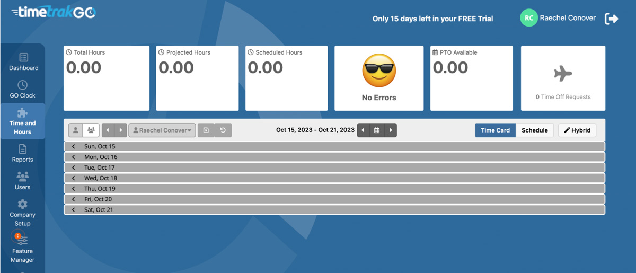Click the FREE Trial days left notice
Screen dimensions: 636x273
pyautogui.click(x=432, y=19)
